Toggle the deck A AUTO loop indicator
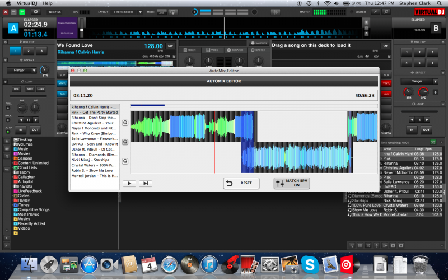The width and height of the screenshot is (448, 280). [8, 132]
